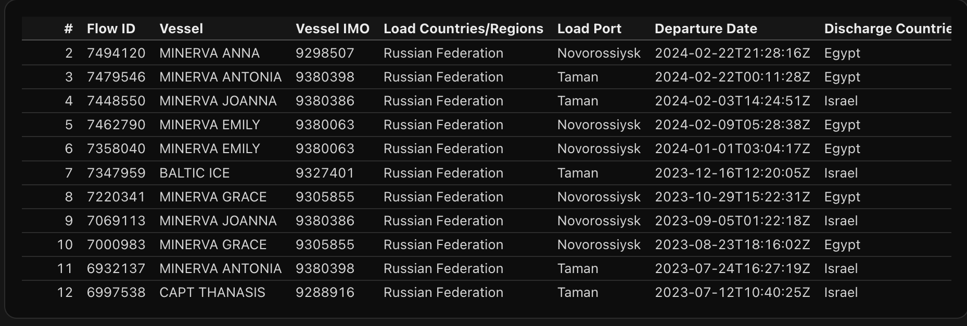Click the # column header

click(68, 29)
